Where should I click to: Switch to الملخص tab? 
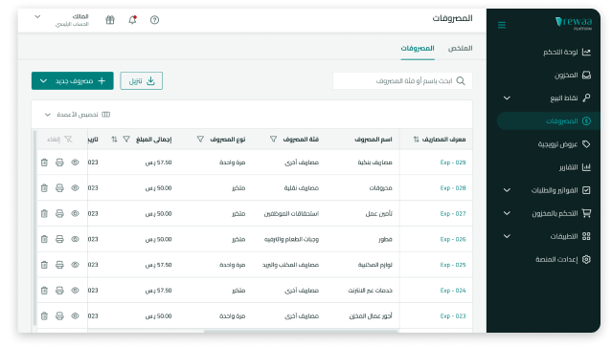[x=460, y=49]
